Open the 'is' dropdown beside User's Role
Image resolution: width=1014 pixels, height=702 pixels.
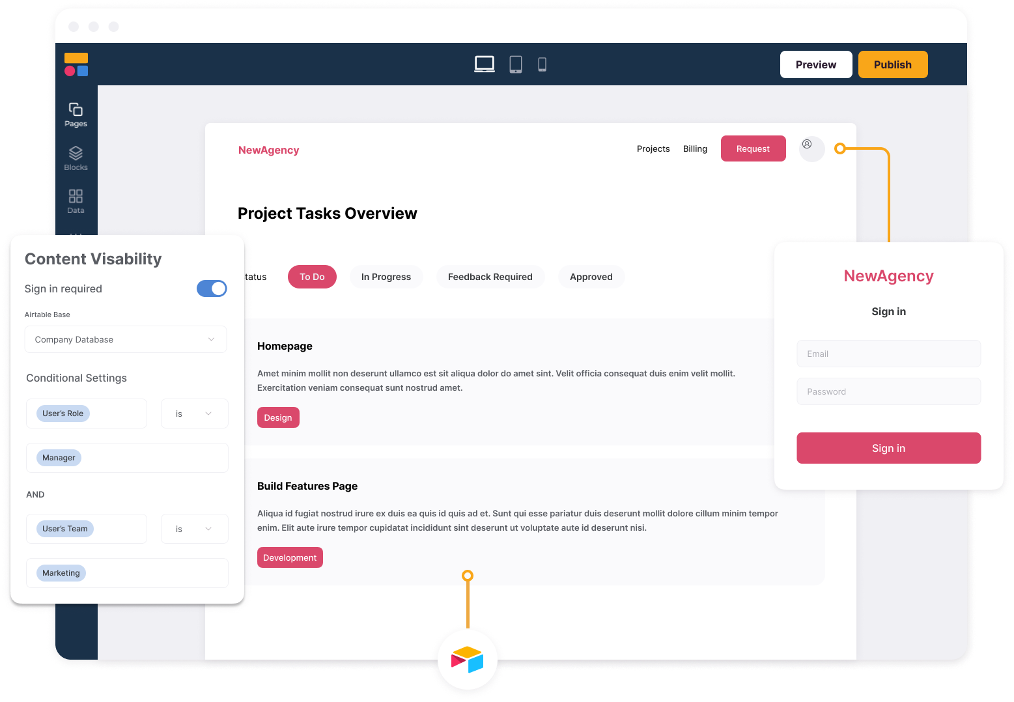tap(195, 414)
